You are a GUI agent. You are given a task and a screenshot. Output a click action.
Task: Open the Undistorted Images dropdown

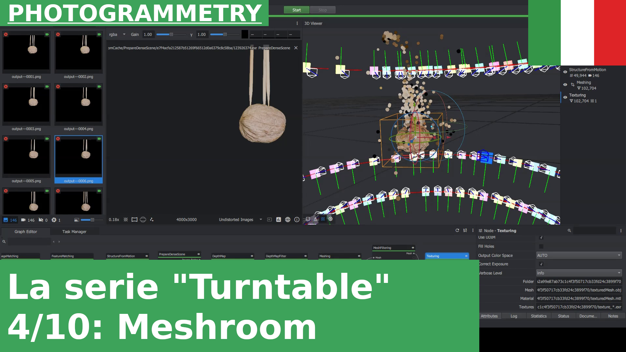coord(240,220)
